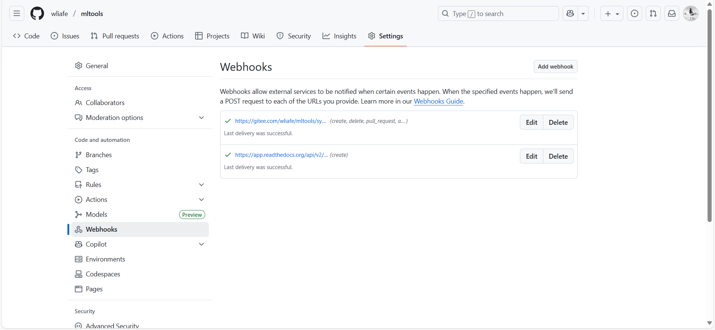The height and width of the screenshot is (330, 715).
Task: Open the hamburger navigation menu
Action: [x=17, y=14]
